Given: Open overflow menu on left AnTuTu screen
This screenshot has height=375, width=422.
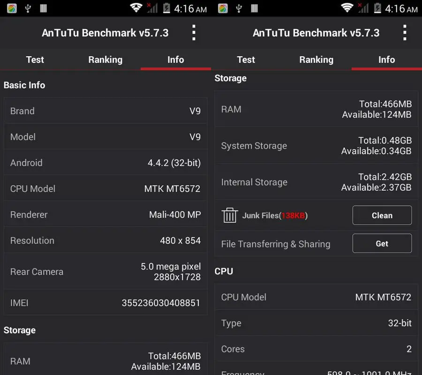Looking at the screenshot, I should pyautogui.click(x=194, y=32).
